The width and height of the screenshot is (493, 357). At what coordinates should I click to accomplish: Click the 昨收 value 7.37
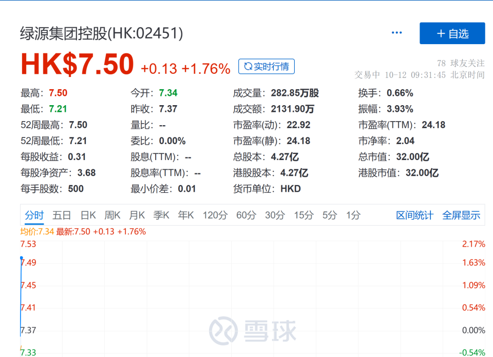pos(168,109)
